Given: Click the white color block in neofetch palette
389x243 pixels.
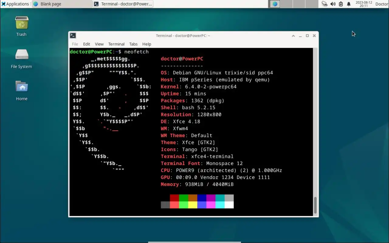Looking at the screenshot, I should 229,205.
